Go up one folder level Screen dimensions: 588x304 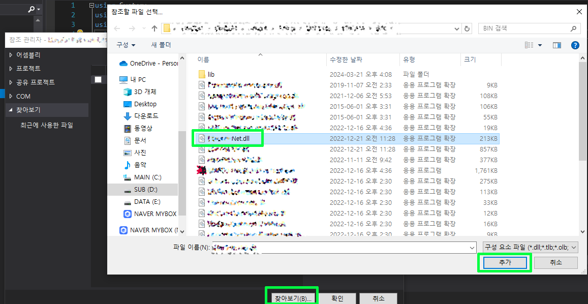pos(154,28)
